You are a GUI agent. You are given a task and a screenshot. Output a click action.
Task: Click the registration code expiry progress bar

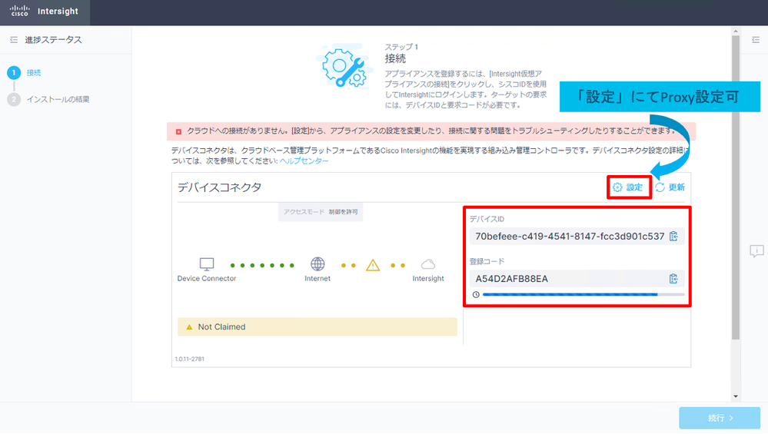pyautogui.click(x=583, y=294)
